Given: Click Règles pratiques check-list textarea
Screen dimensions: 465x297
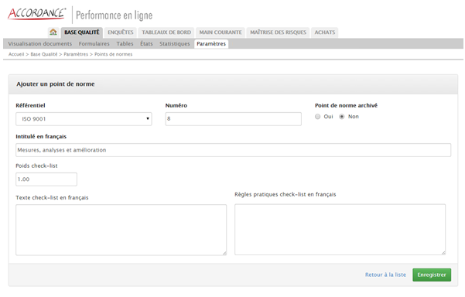Looking at the screenshot, I should point(340,230).
